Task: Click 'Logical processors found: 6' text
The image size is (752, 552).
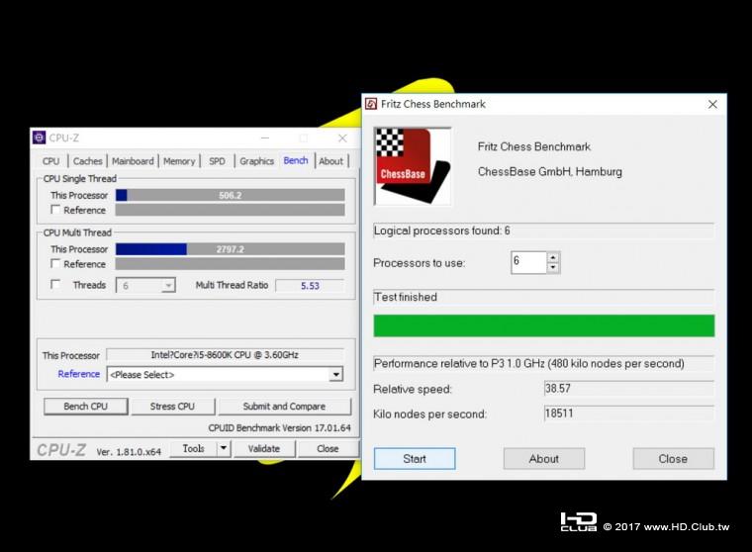Action: point(441,230)
